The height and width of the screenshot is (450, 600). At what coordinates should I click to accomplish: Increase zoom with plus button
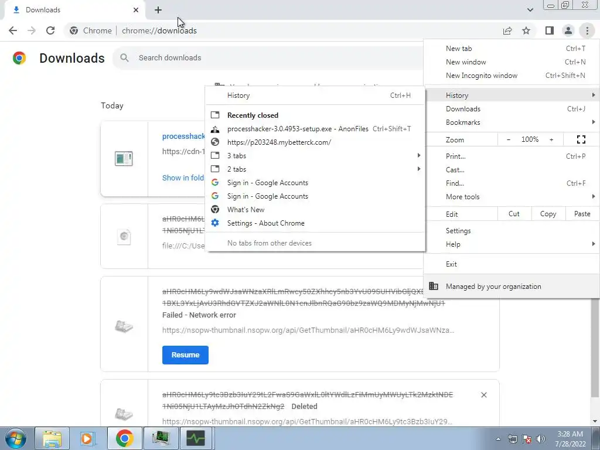(x=551, y=139)
